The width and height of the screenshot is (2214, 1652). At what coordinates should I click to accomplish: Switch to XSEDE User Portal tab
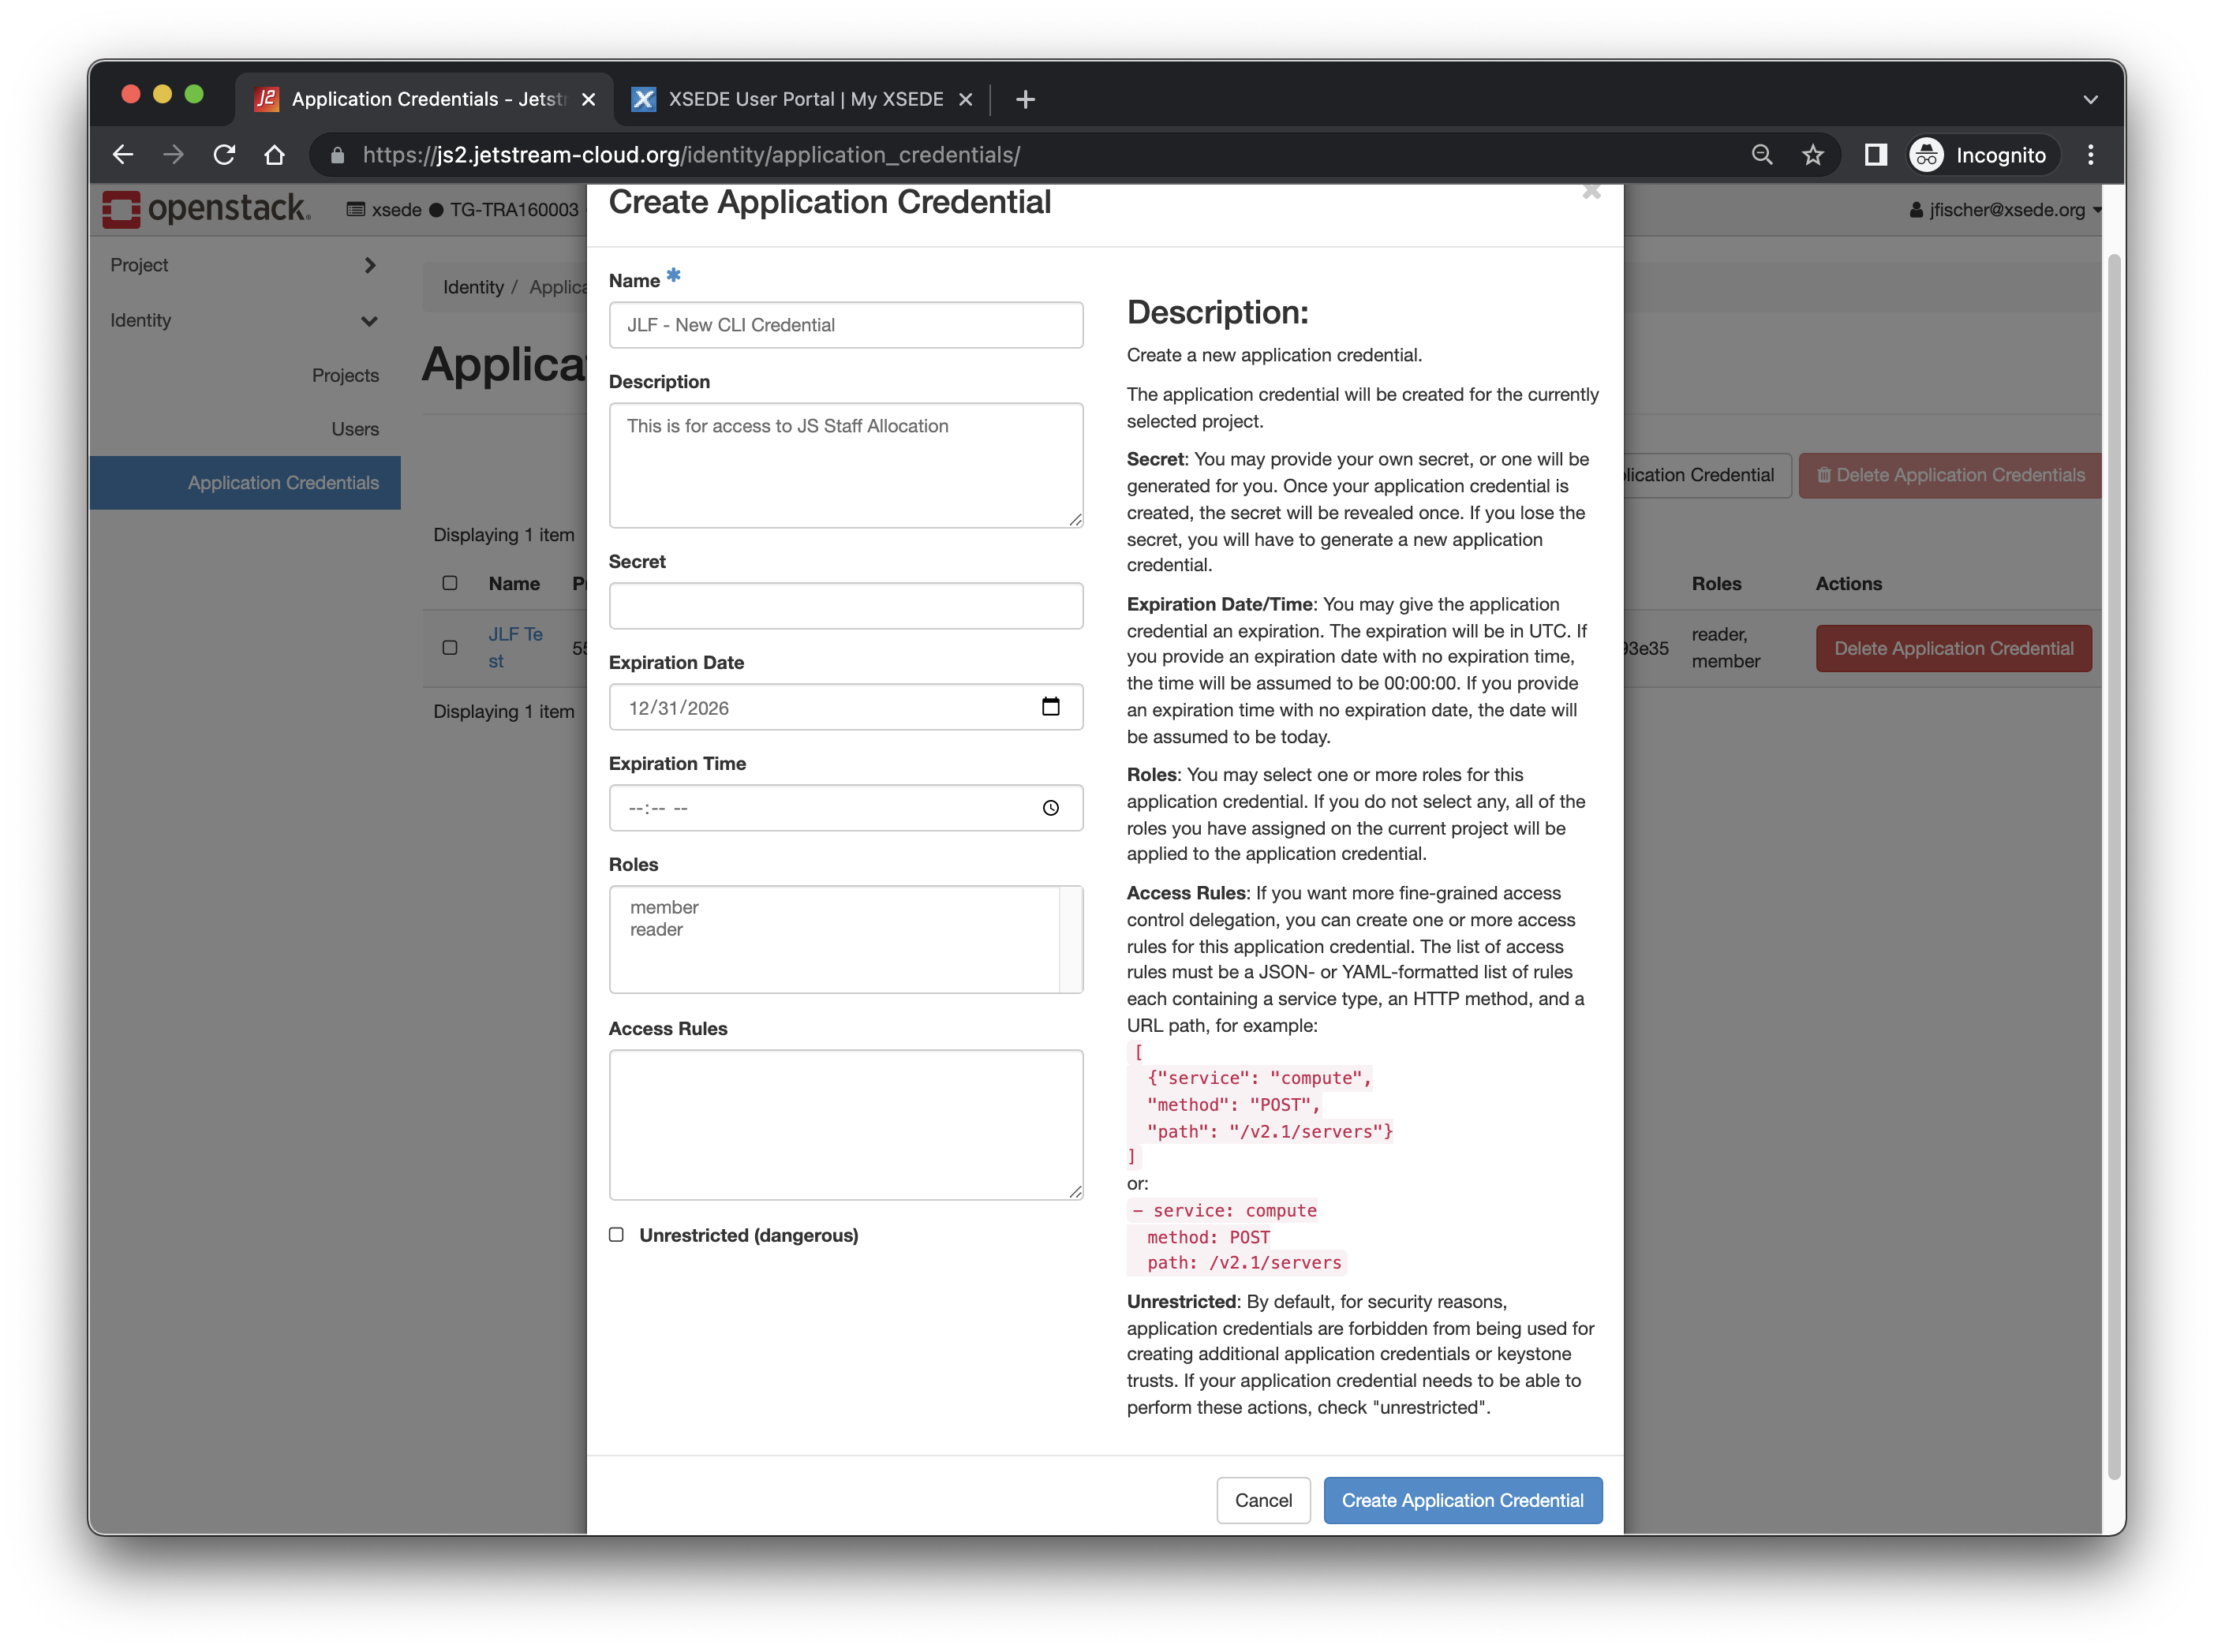click(x=804, y=99)
